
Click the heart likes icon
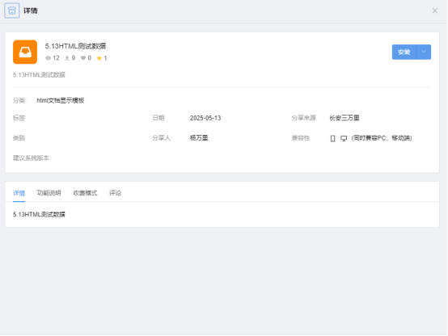pos(83,58)
